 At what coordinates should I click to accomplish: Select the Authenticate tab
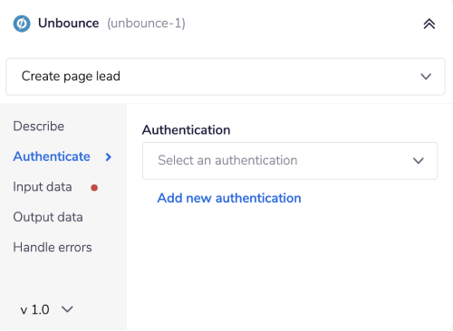(x=52, y=156)
